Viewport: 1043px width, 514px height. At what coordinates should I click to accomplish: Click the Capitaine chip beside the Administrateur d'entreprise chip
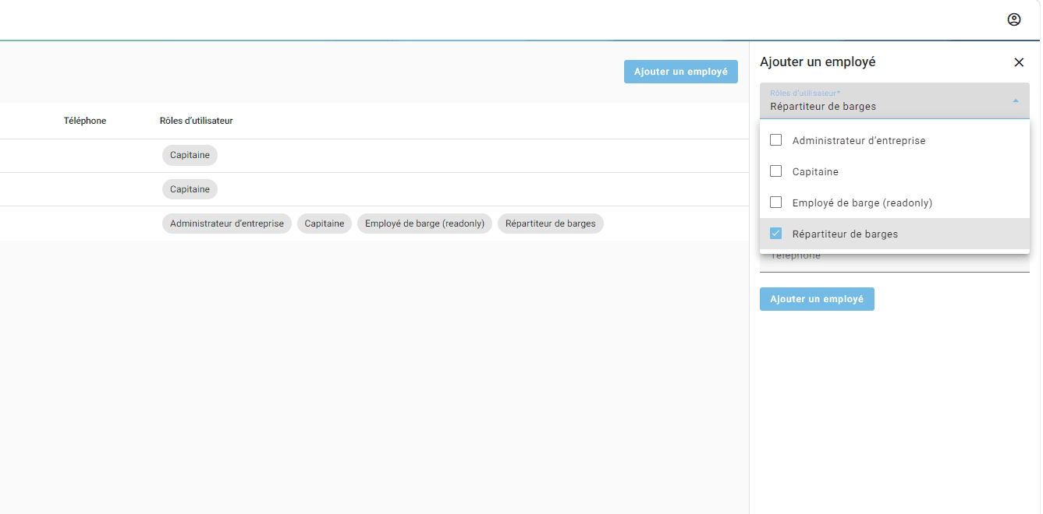(325, 224)
